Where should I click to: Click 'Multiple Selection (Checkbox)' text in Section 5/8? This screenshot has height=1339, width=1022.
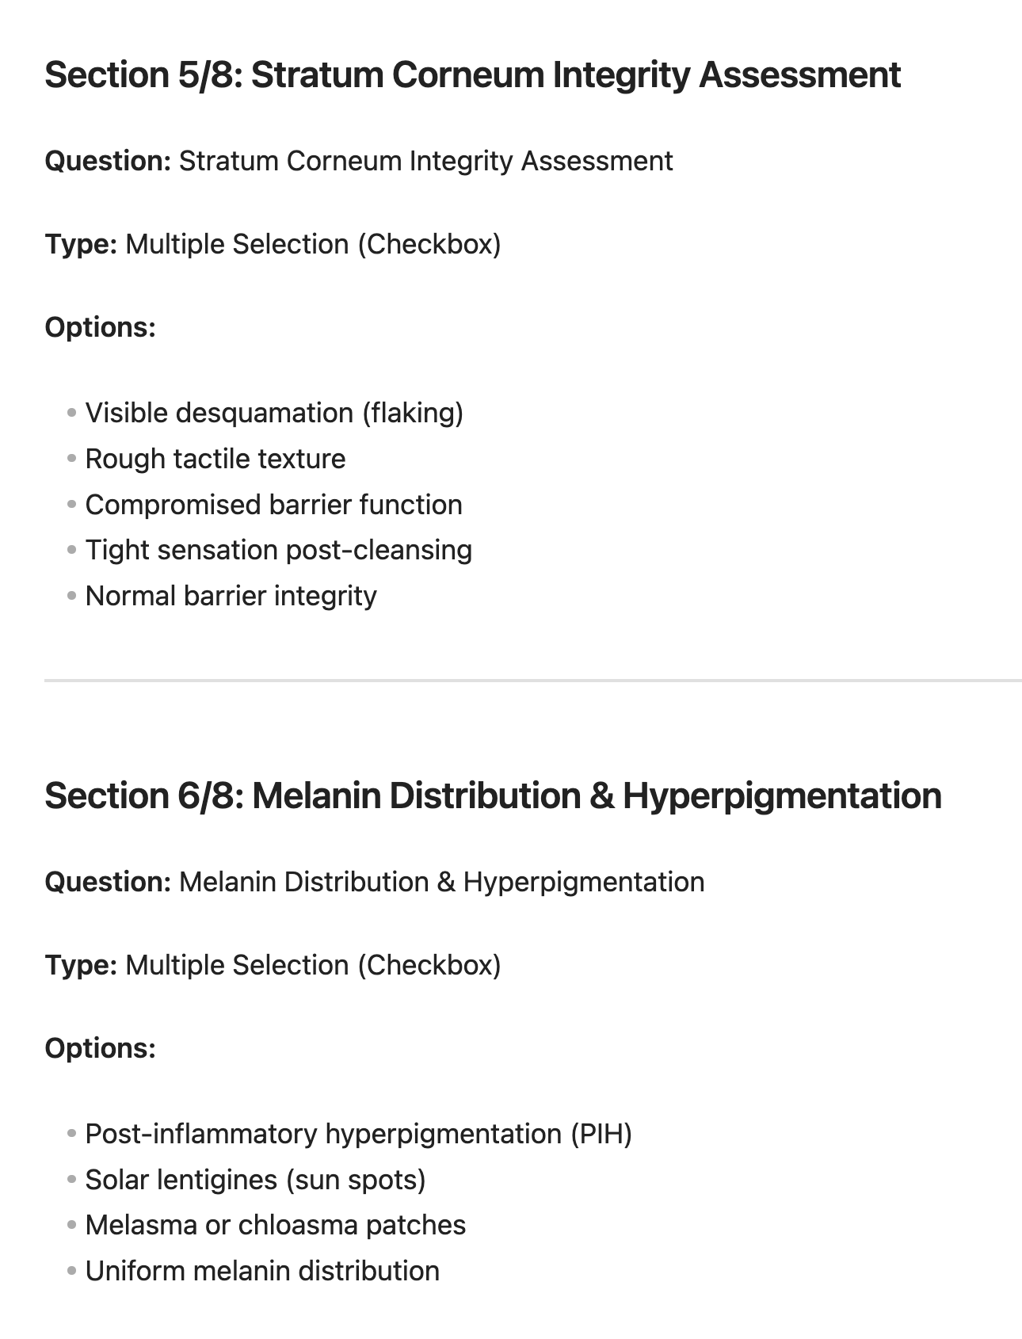click(313, 244)
